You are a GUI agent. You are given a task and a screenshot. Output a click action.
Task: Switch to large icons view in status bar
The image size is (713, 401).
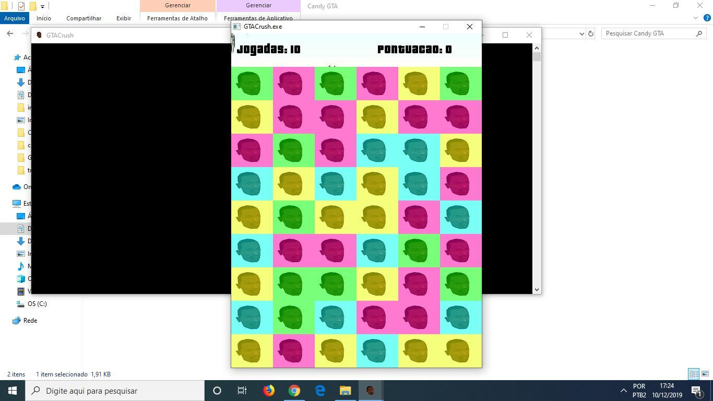coord(705,374)
